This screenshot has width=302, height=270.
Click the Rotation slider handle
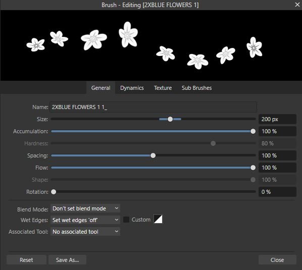tap(54, 192)
